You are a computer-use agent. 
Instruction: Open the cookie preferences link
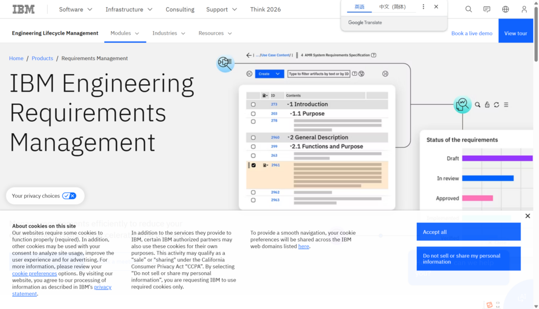[34, 274]
